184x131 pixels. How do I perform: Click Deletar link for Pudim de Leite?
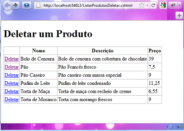point(12,83)
